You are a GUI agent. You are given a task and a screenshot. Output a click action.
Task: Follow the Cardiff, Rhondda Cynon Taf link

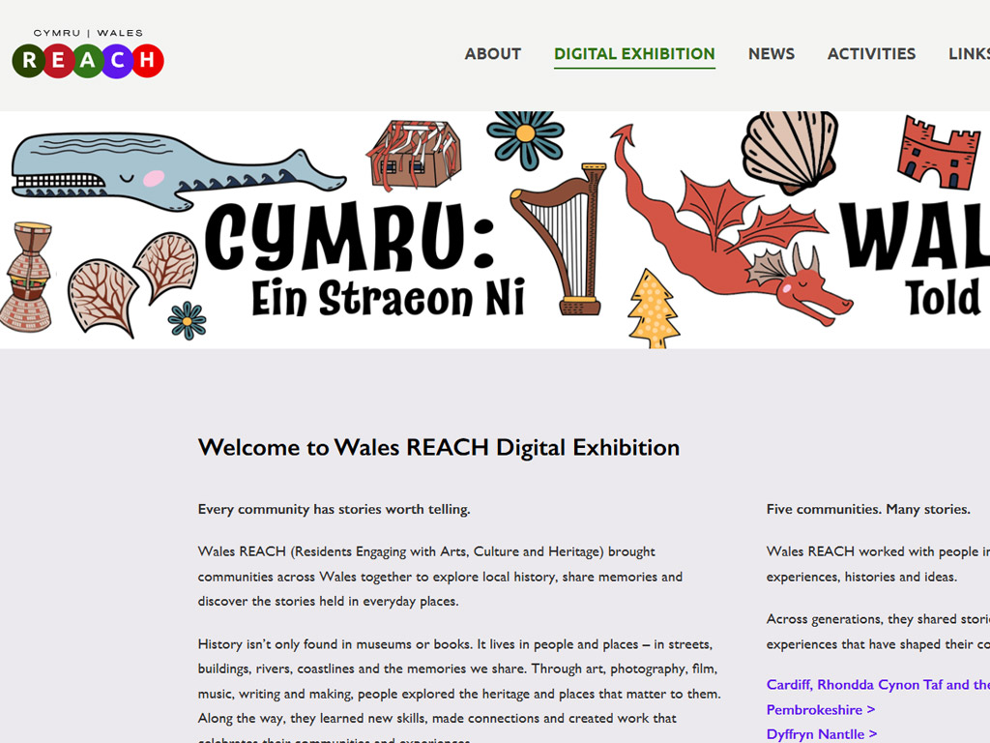click(x=878, y=685)
